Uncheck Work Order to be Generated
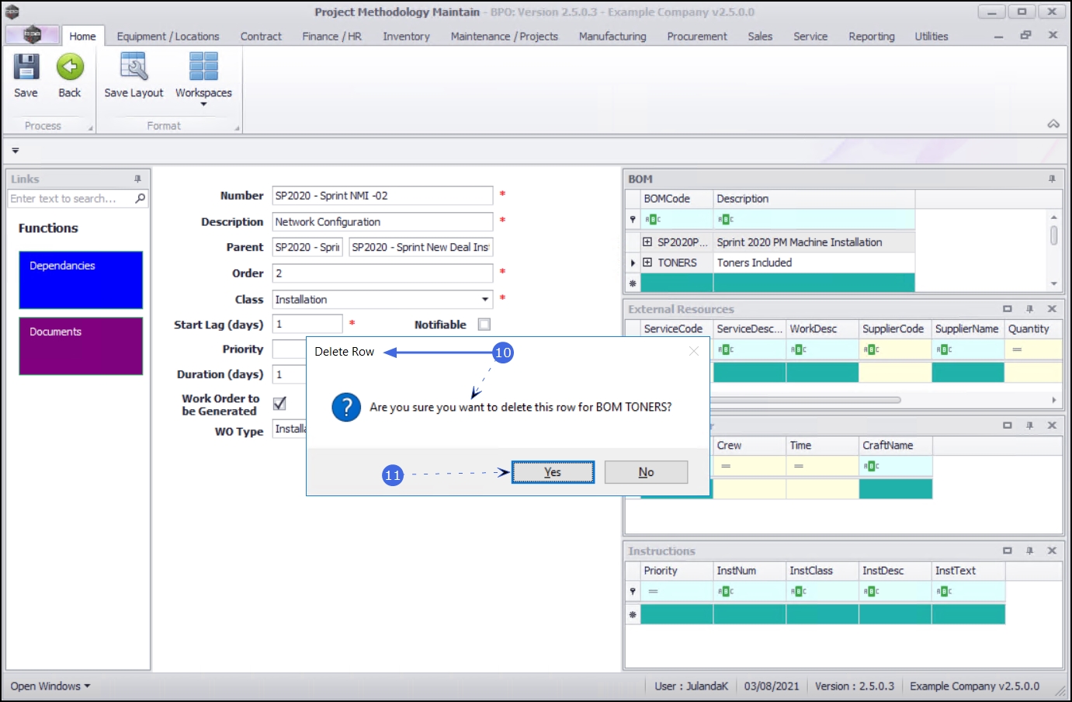Screen dimensions: 1072x702 (280, 404)
